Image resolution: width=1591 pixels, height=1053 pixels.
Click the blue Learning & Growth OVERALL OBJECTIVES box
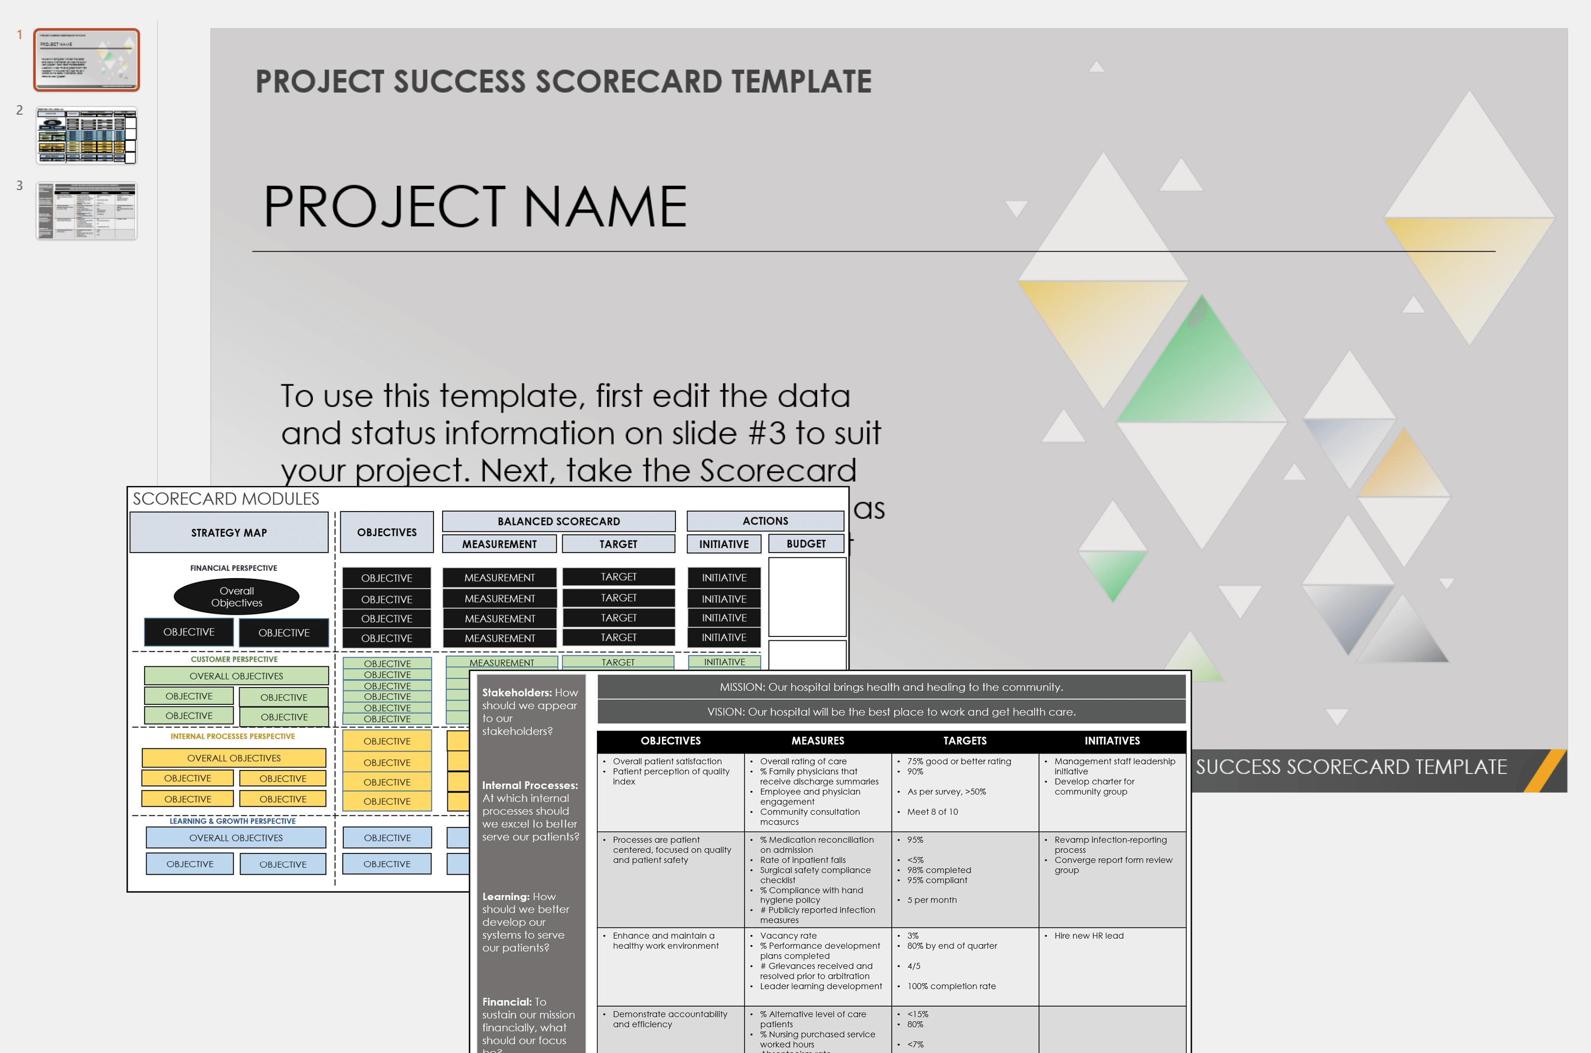236,837
